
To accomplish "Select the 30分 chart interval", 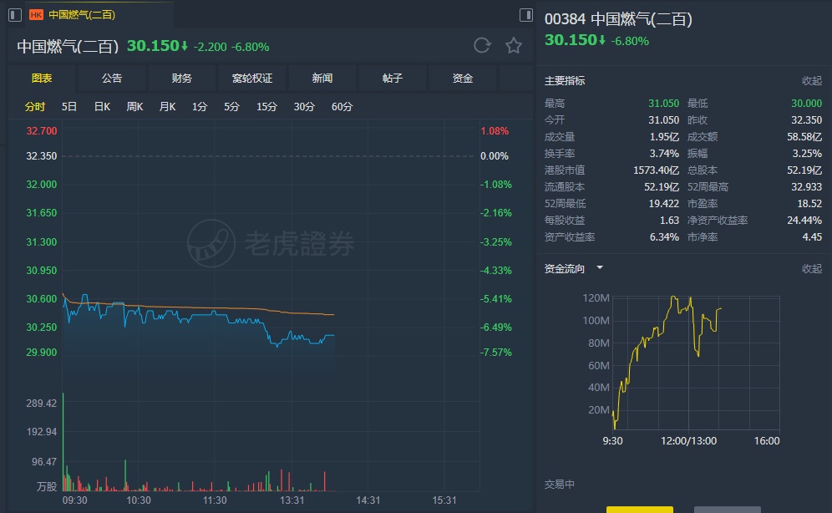I will click(304, 107).
